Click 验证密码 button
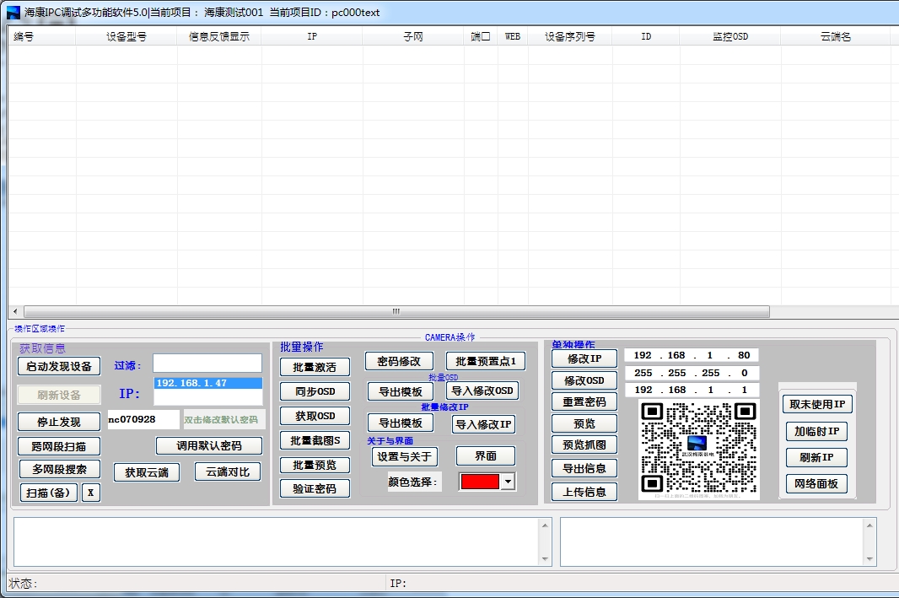The width and height of the screenshot is (899, 598). point(315,488)
